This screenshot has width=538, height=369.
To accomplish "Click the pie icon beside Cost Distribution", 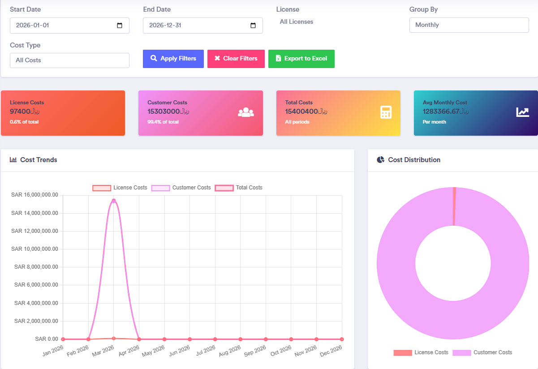I will tap(381, 159).
